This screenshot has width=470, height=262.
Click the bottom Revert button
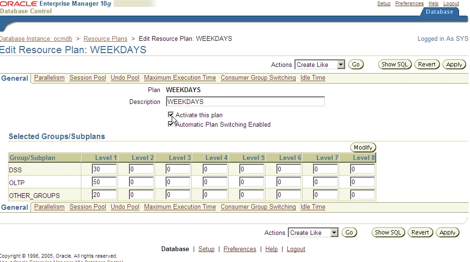coord(420,233)
